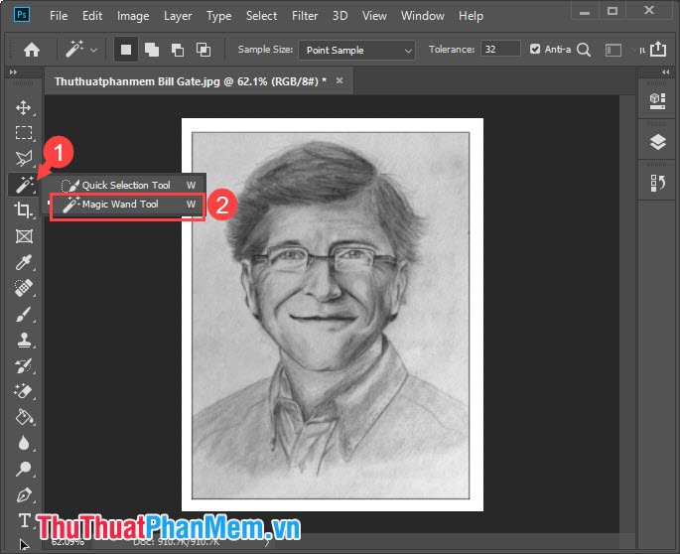680x554 pixels.
Task: Select the History Brush tool
Action: [24, 365]
